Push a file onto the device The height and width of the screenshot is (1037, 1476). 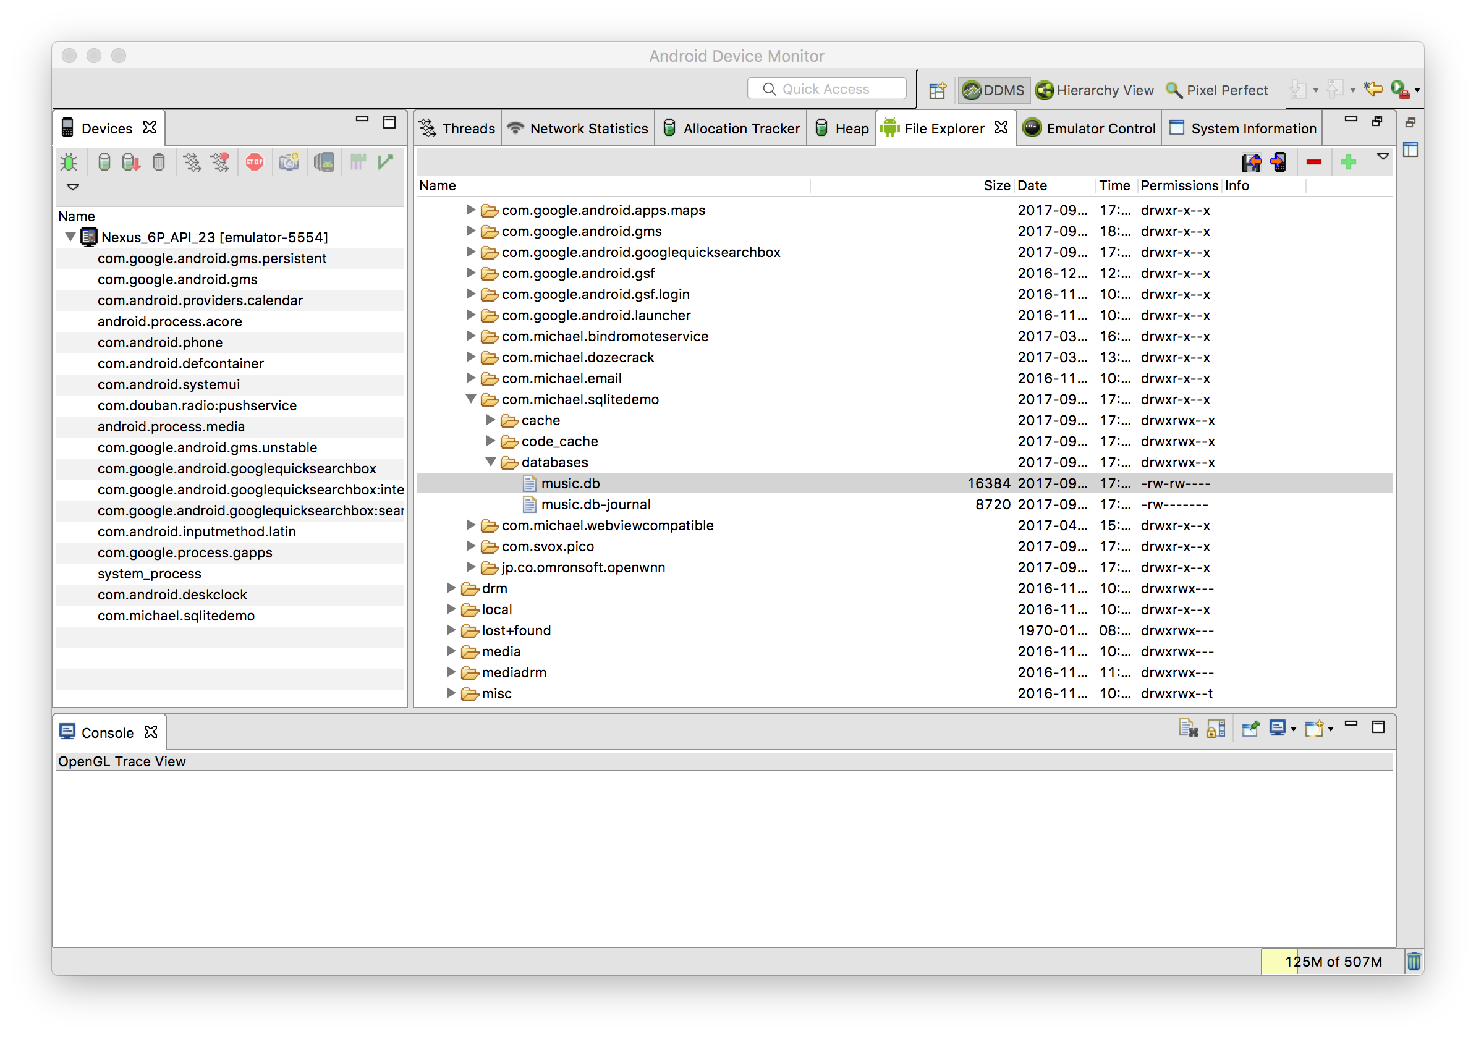click(1279, 163)
